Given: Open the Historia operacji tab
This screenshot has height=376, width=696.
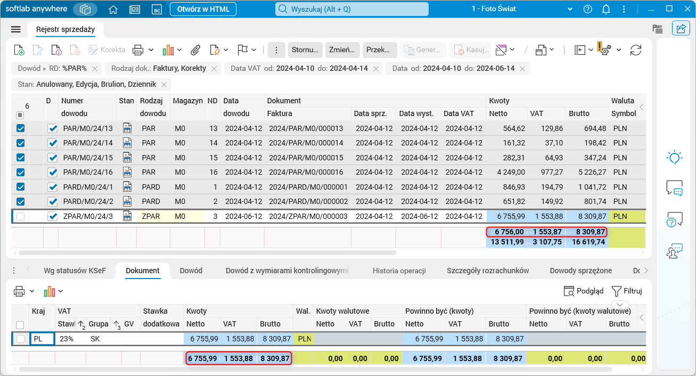Looking at the screenshot, I should (x=399, y=271).
